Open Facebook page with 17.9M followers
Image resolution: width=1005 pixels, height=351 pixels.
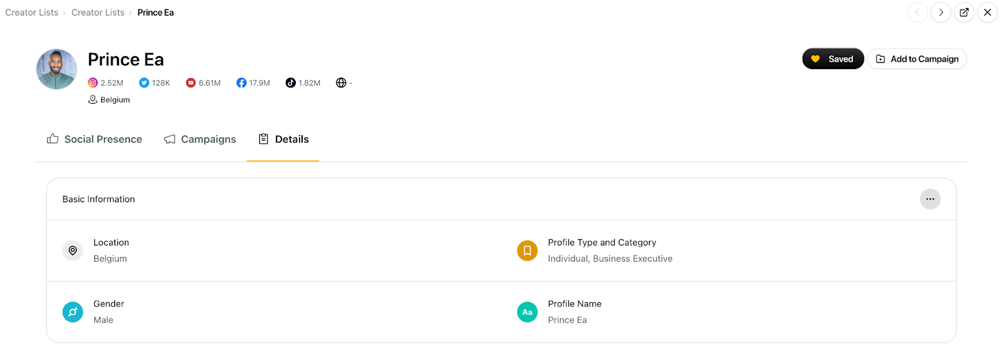click(253, 83)
